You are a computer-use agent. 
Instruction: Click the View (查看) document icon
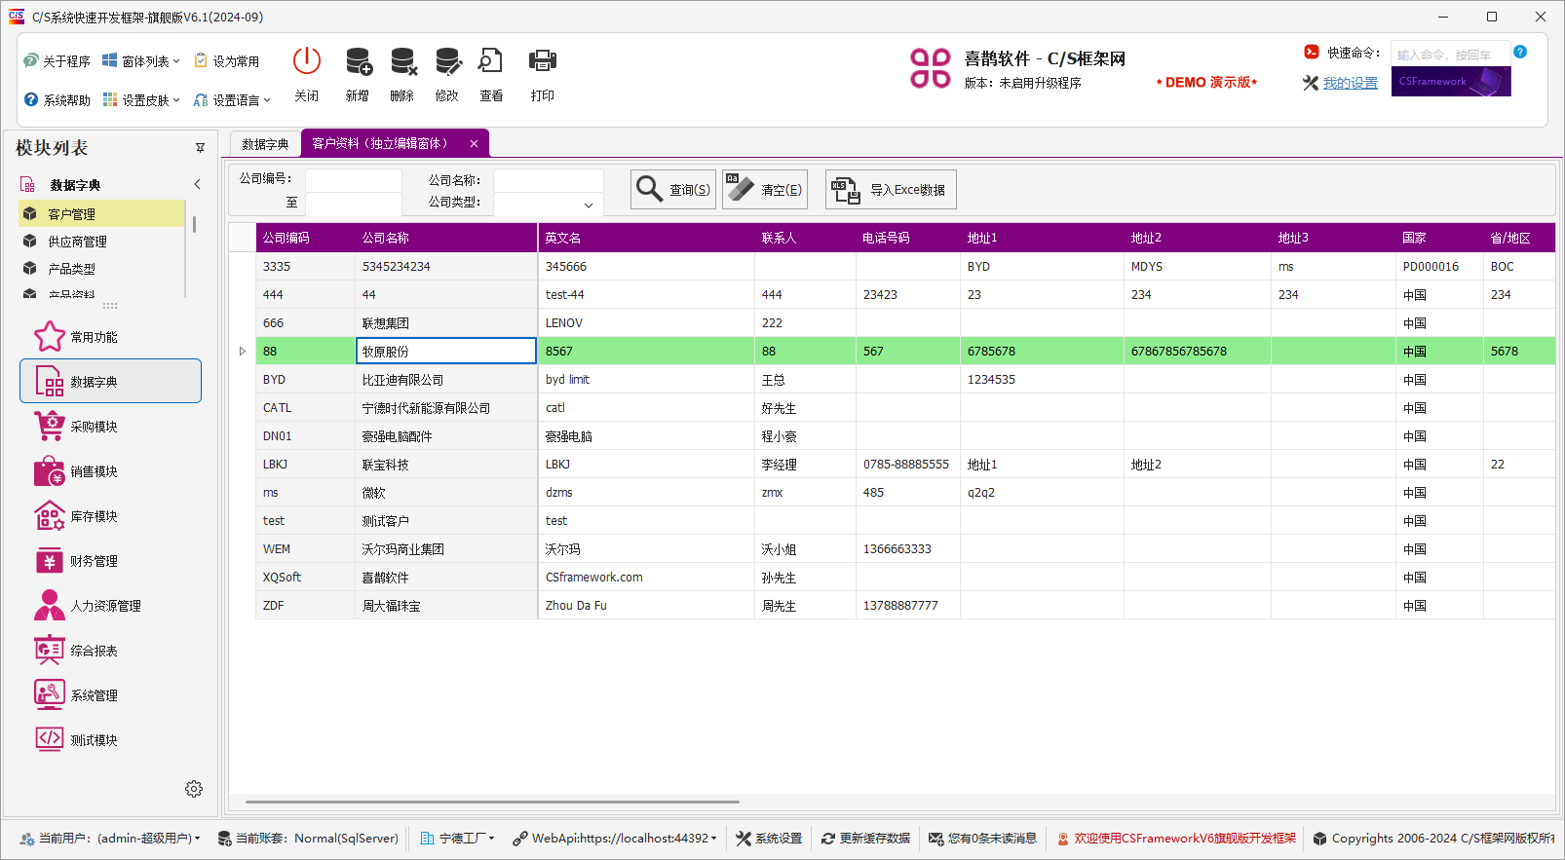pyautogui.click(x=491, y=61)
